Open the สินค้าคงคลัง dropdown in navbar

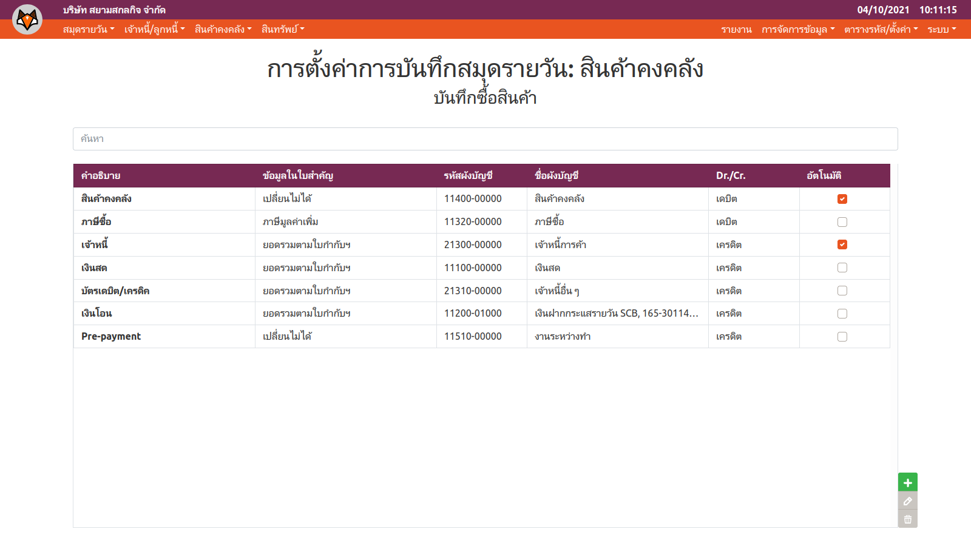(x=223, y=29)
